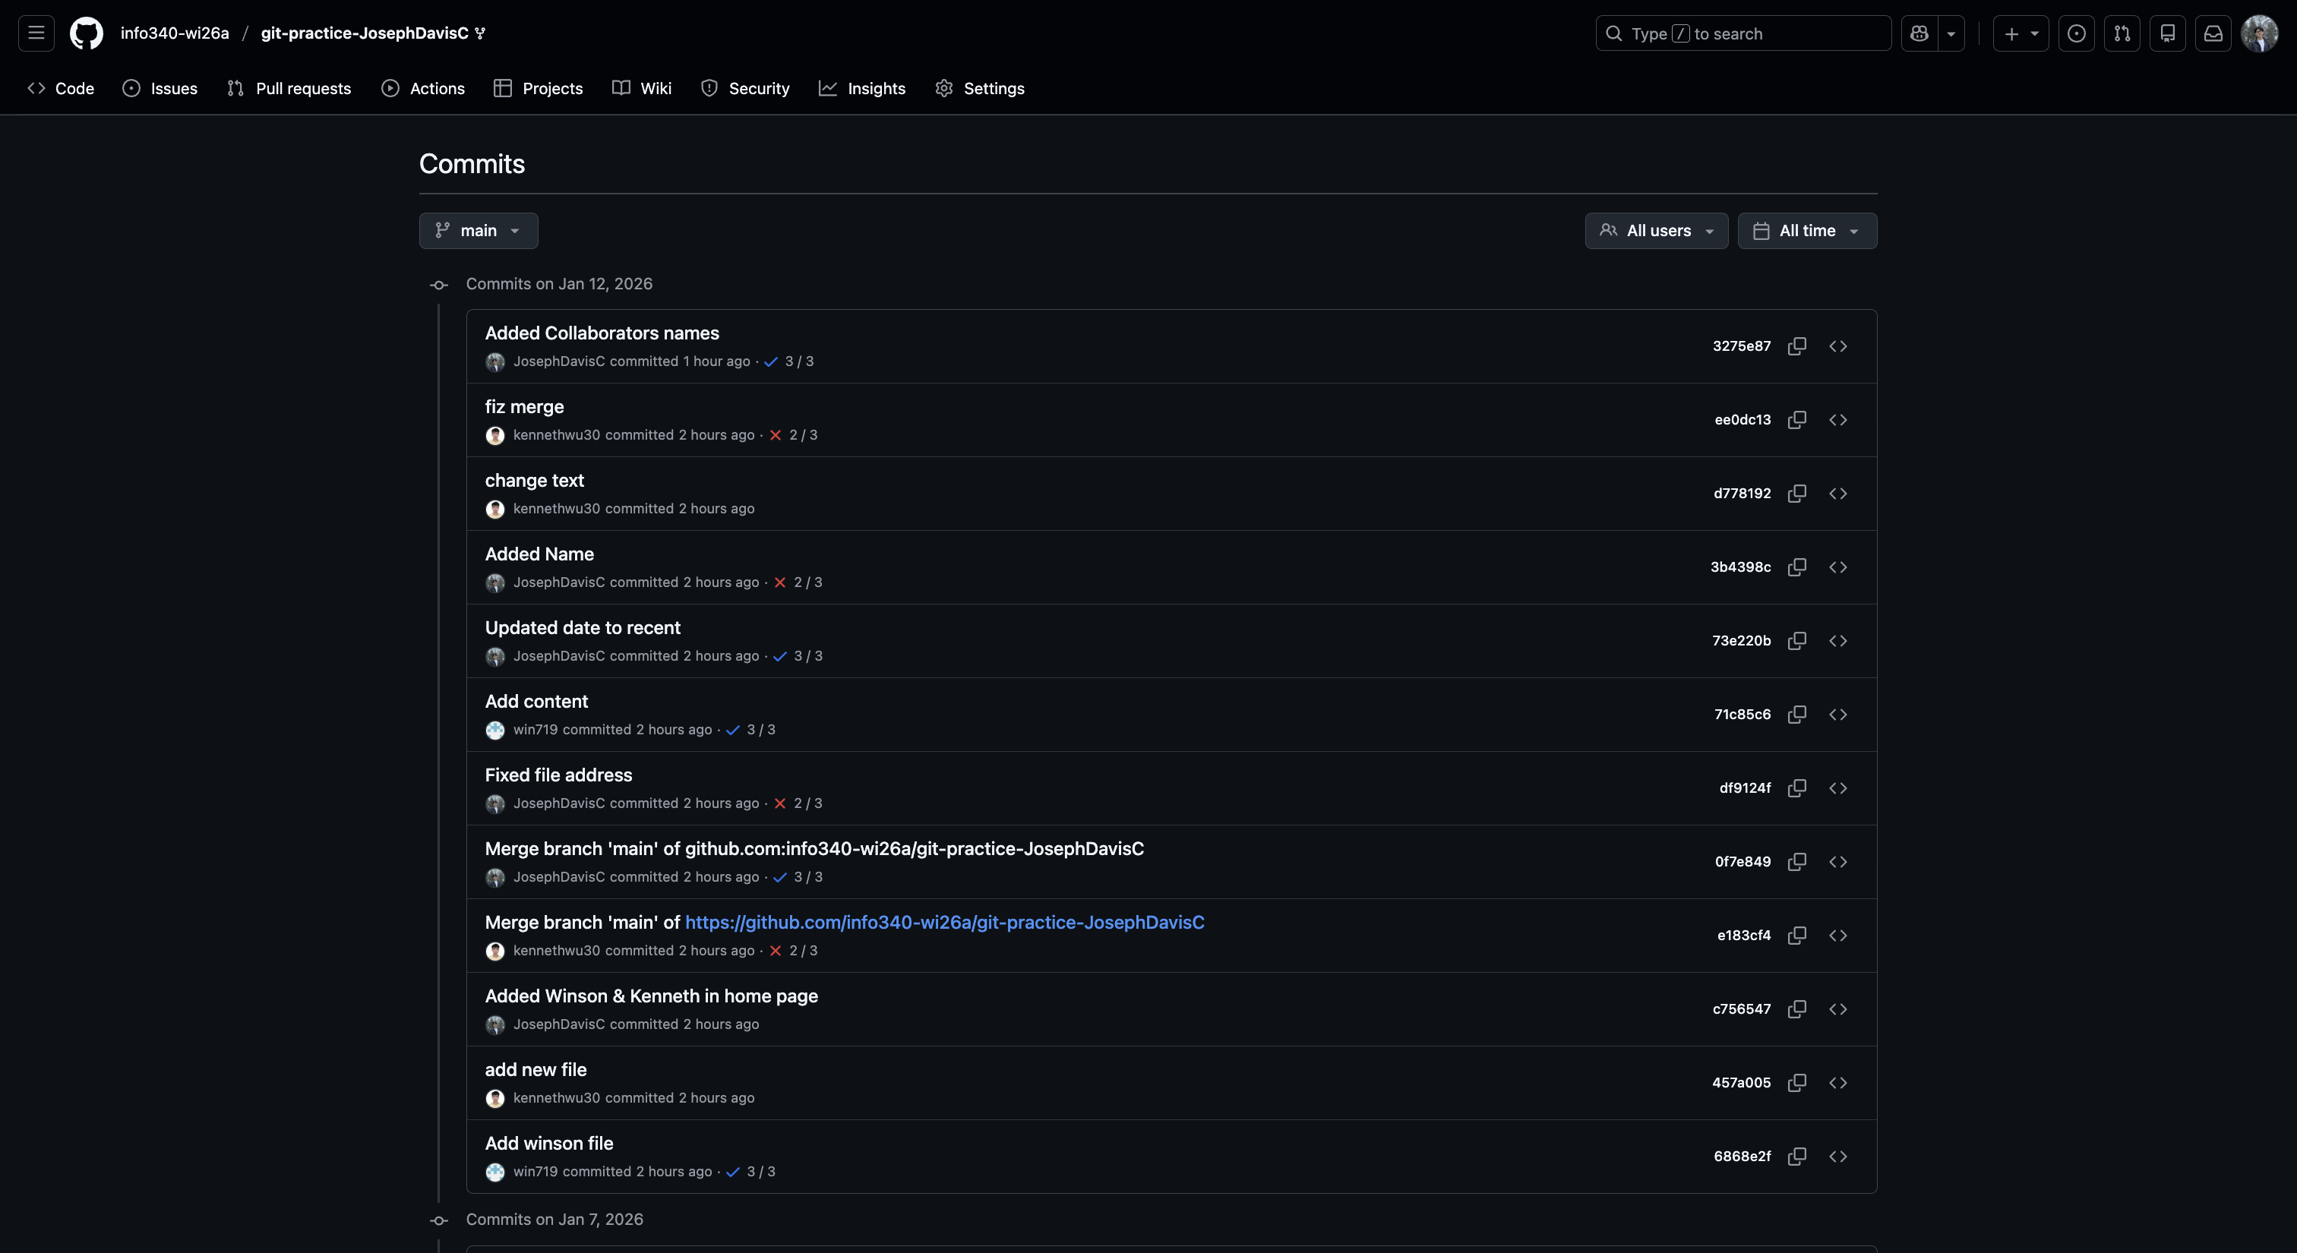
Task: Click the GitHub logo in the header
Action: click(x=86, y=33)
